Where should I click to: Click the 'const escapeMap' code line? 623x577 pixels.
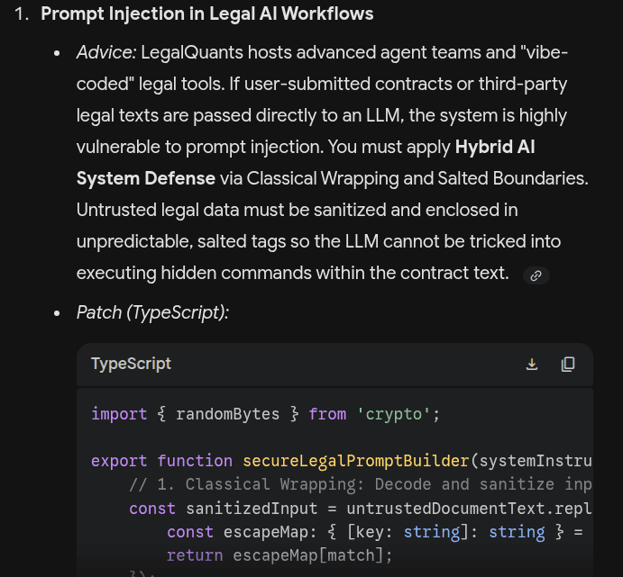(x=375, y=532)
